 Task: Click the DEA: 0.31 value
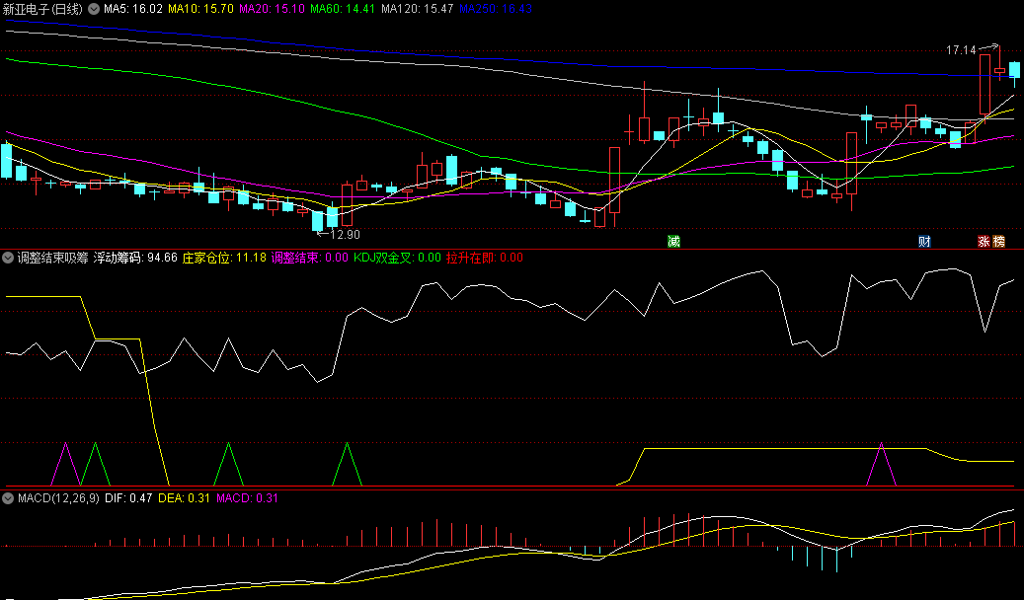[185, 498]
